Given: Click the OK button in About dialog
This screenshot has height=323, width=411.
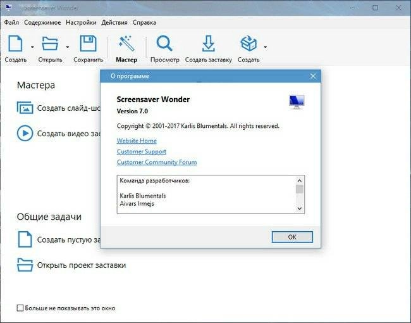Looking at the screenshot, I should [x=292, y=237].
